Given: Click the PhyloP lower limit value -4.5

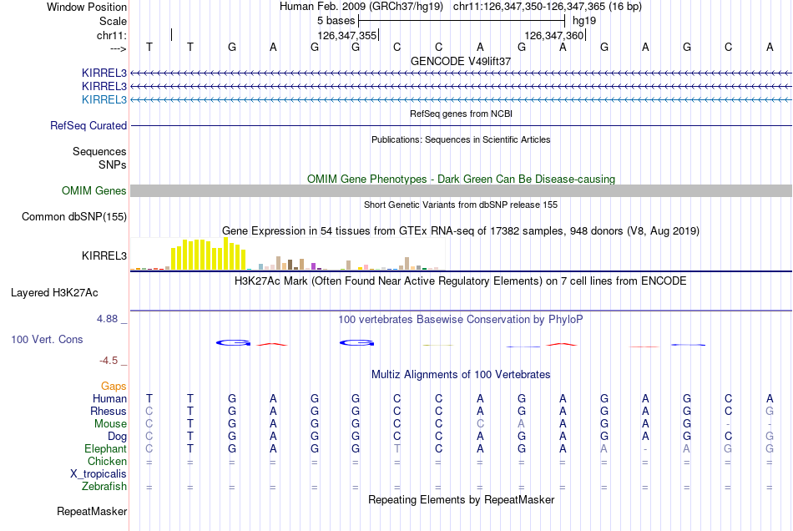Looking at the screenshot, I should tap(109, 361).
